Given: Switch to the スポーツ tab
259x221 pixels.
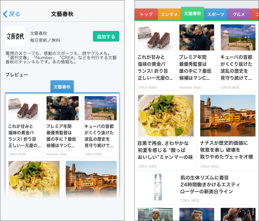Looking at the screenshot, I should coord(216,14).
